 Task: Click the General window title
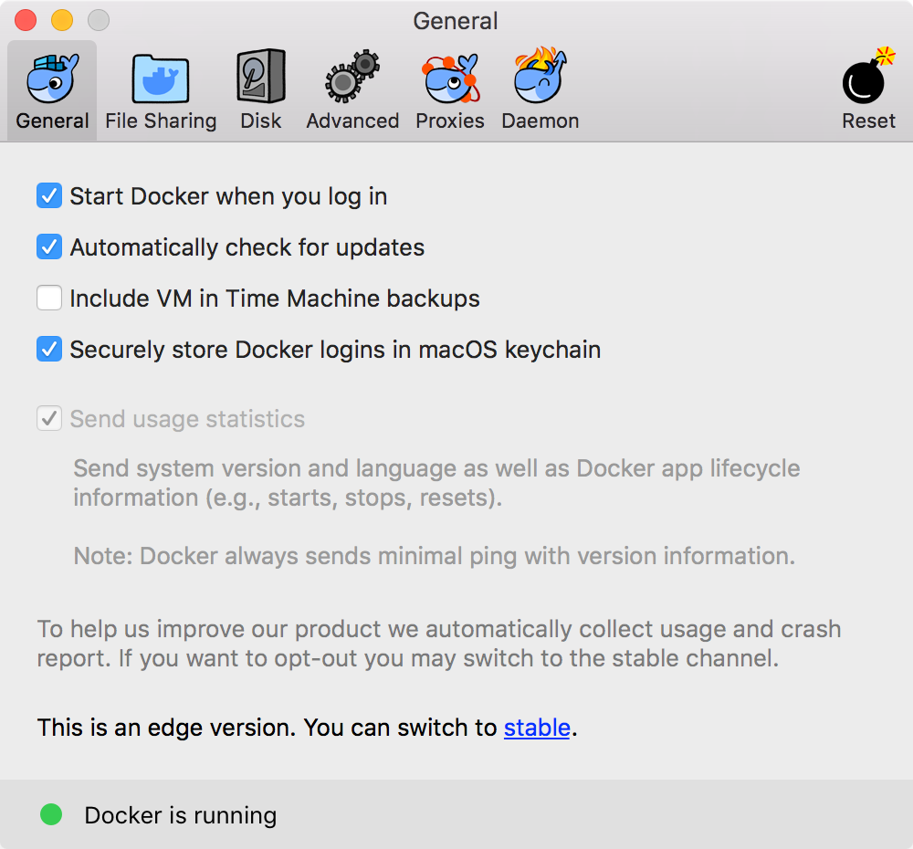(456, 21)
